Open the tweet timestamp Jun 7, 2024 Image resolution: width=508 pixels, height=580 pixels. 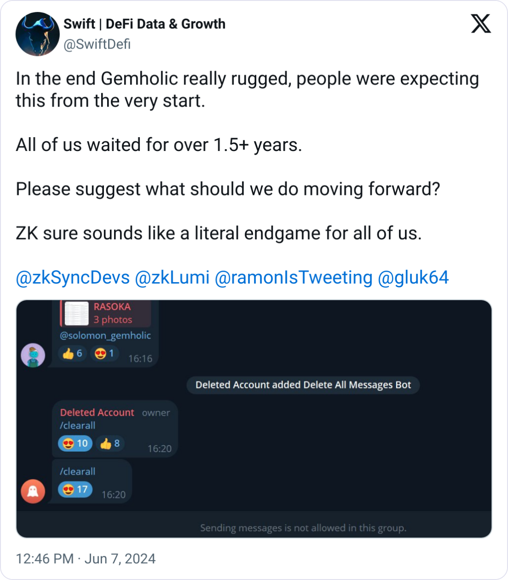click(x=86, y=559)
